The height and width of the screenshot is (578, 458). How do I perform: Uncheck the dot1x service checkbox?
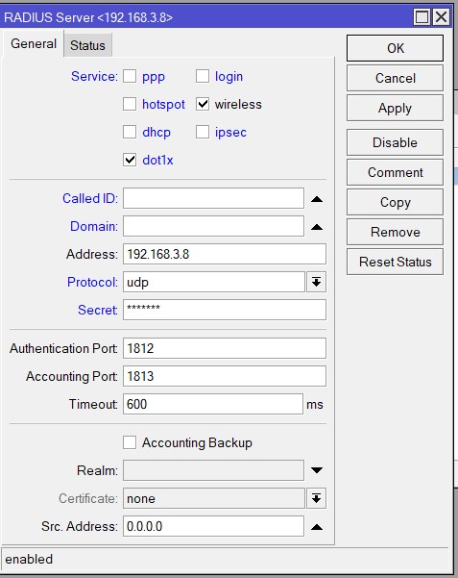click(x=130, y=160)
